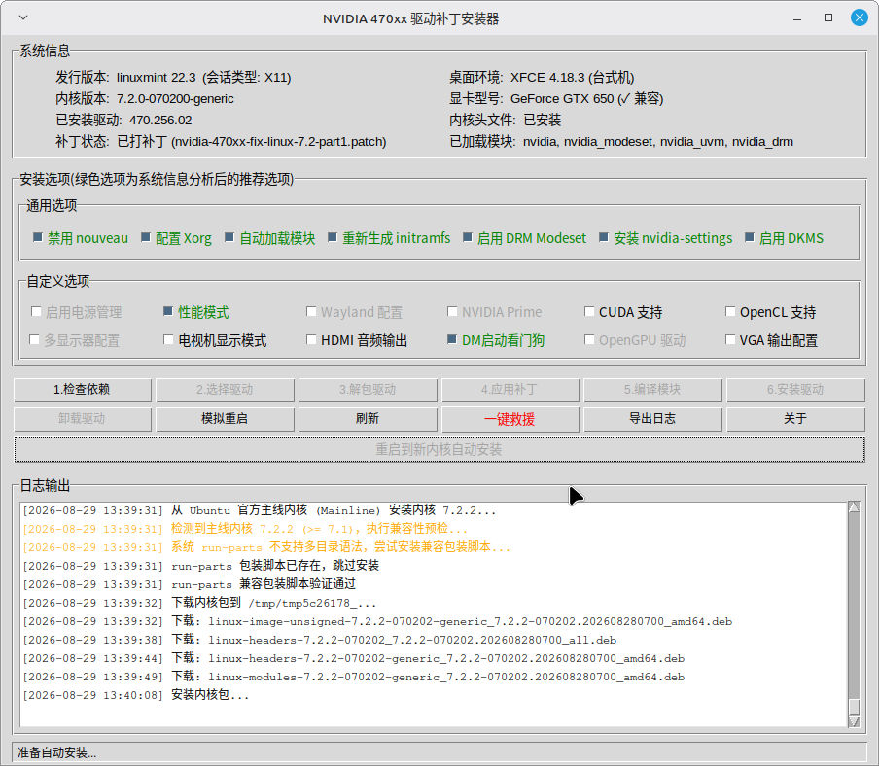Click the 重启到新内核自动安装 button
This screenshot has height=766, width=879.
pyautogui.click(x=439, y=450)
